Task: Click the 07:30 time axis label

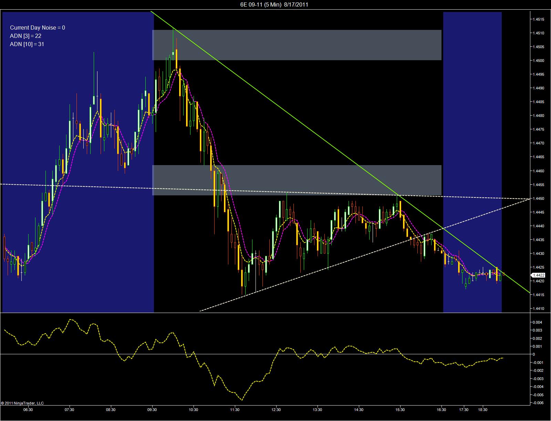Action: pos(69,410)
